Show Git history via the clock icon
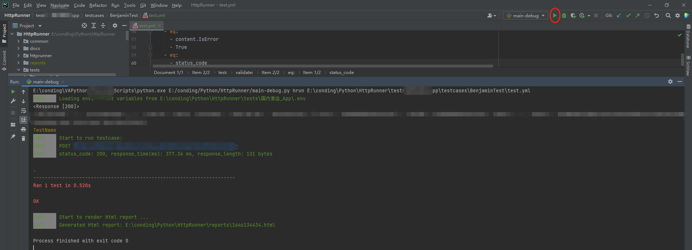 point(647,15)
